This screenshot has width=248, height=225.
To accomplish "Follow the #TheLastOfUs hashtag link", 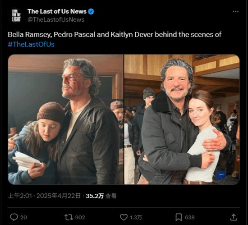I will coord(31,45).
